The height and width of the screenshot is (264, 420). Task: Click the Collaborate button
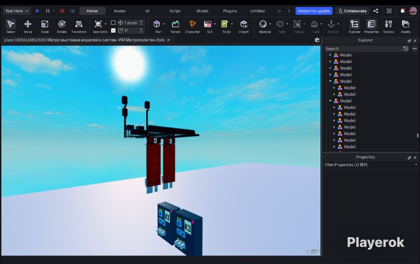(352, 11)
